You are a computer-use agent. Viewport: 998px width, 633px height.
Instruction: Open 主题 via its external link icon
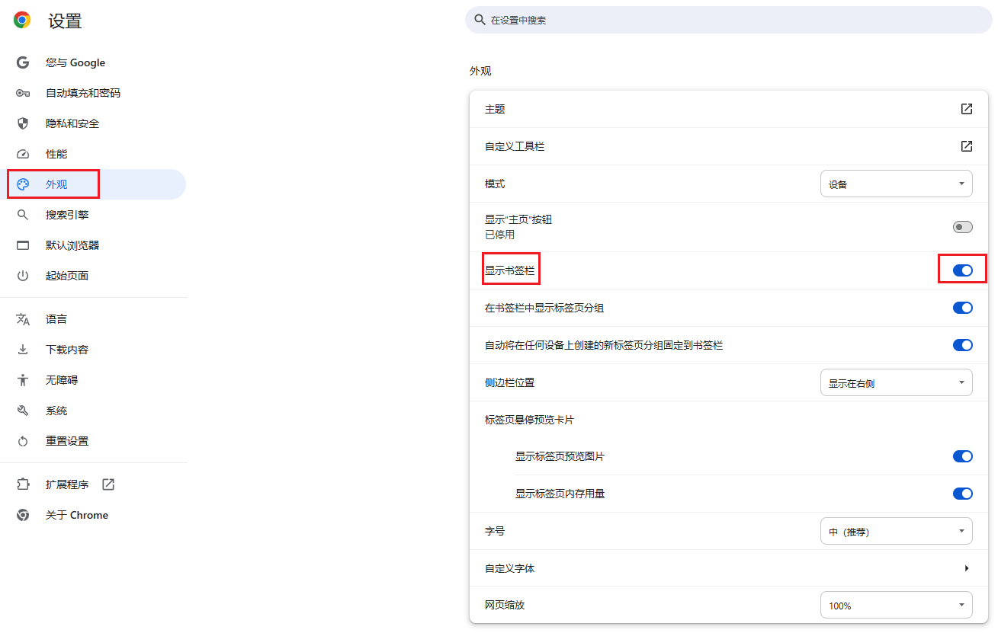coord(966,109)
